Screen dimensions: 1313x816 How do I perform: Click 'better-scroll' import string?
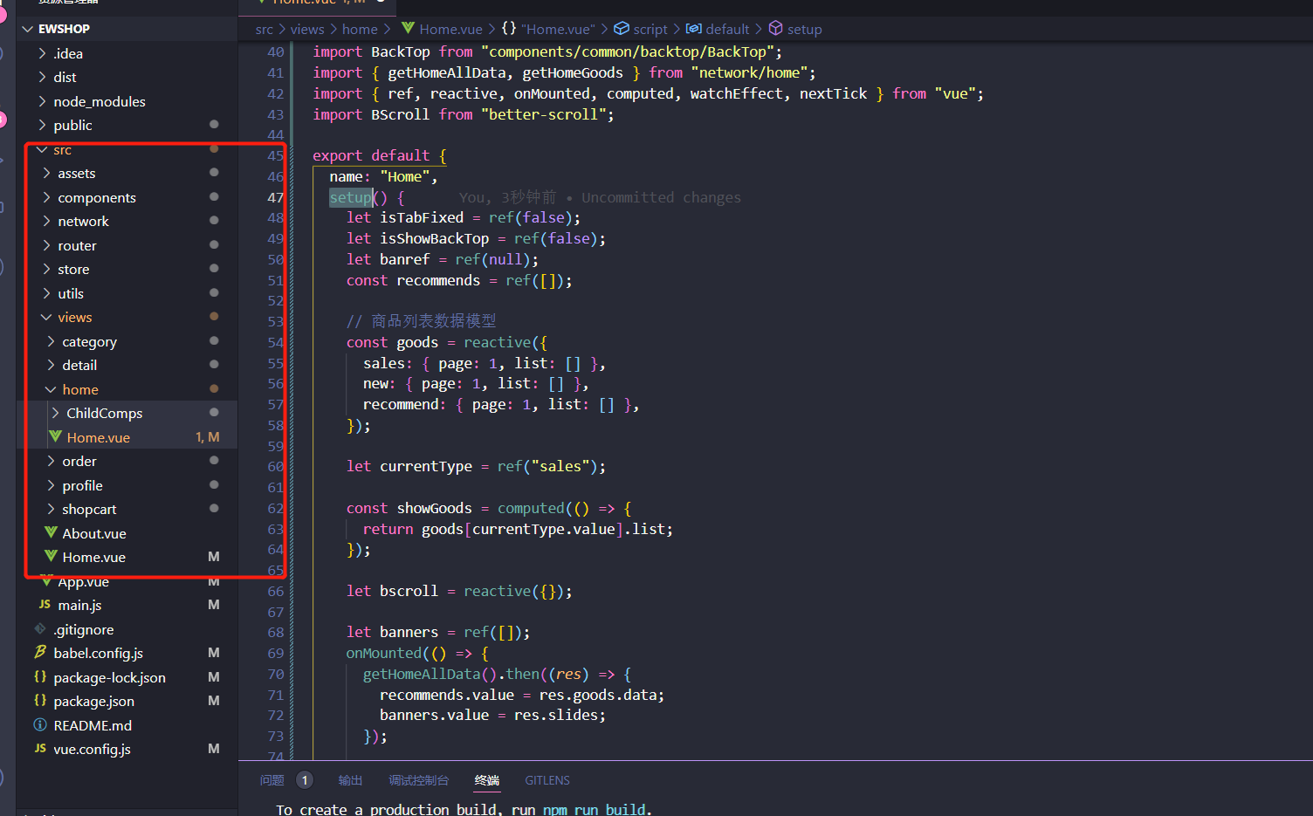pos(543,115)
